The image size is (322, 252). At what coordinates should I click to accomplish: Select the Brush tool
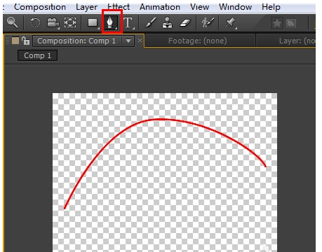click(151, 23)
